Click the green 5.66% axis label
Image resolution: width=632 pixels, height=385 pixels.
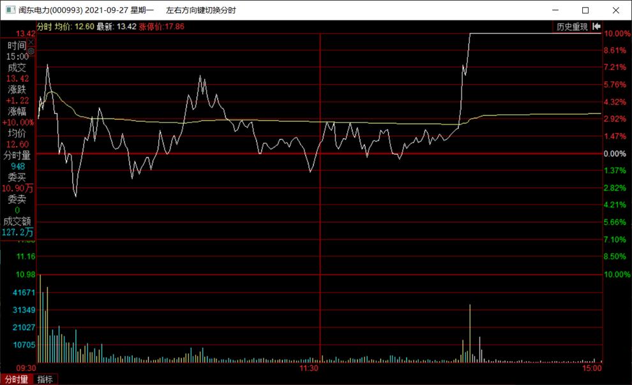615,222
